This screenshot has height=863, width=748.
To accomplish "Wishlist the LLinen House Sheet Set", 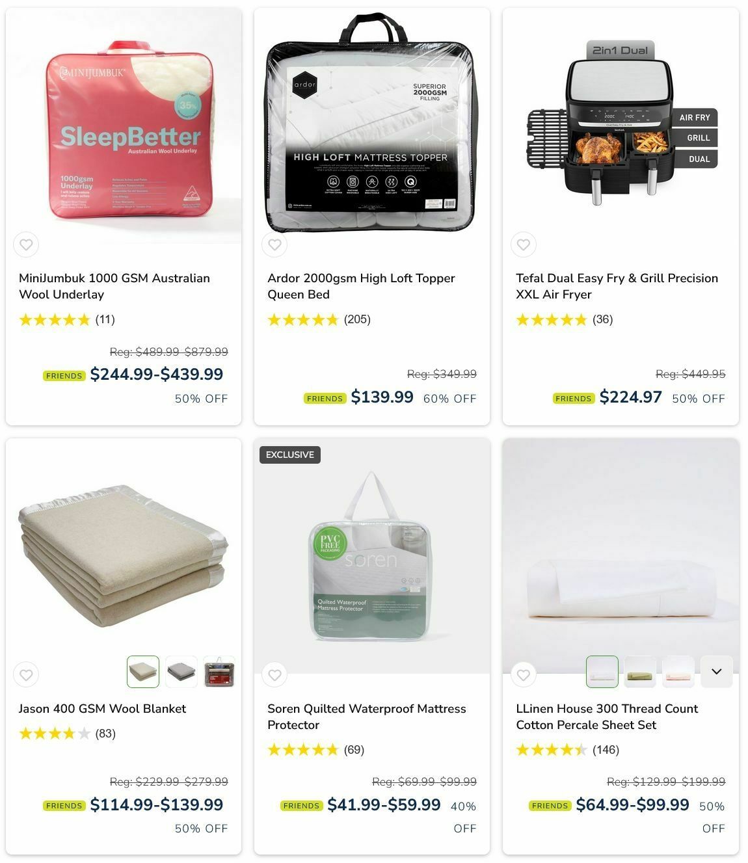I will [523, 675].
